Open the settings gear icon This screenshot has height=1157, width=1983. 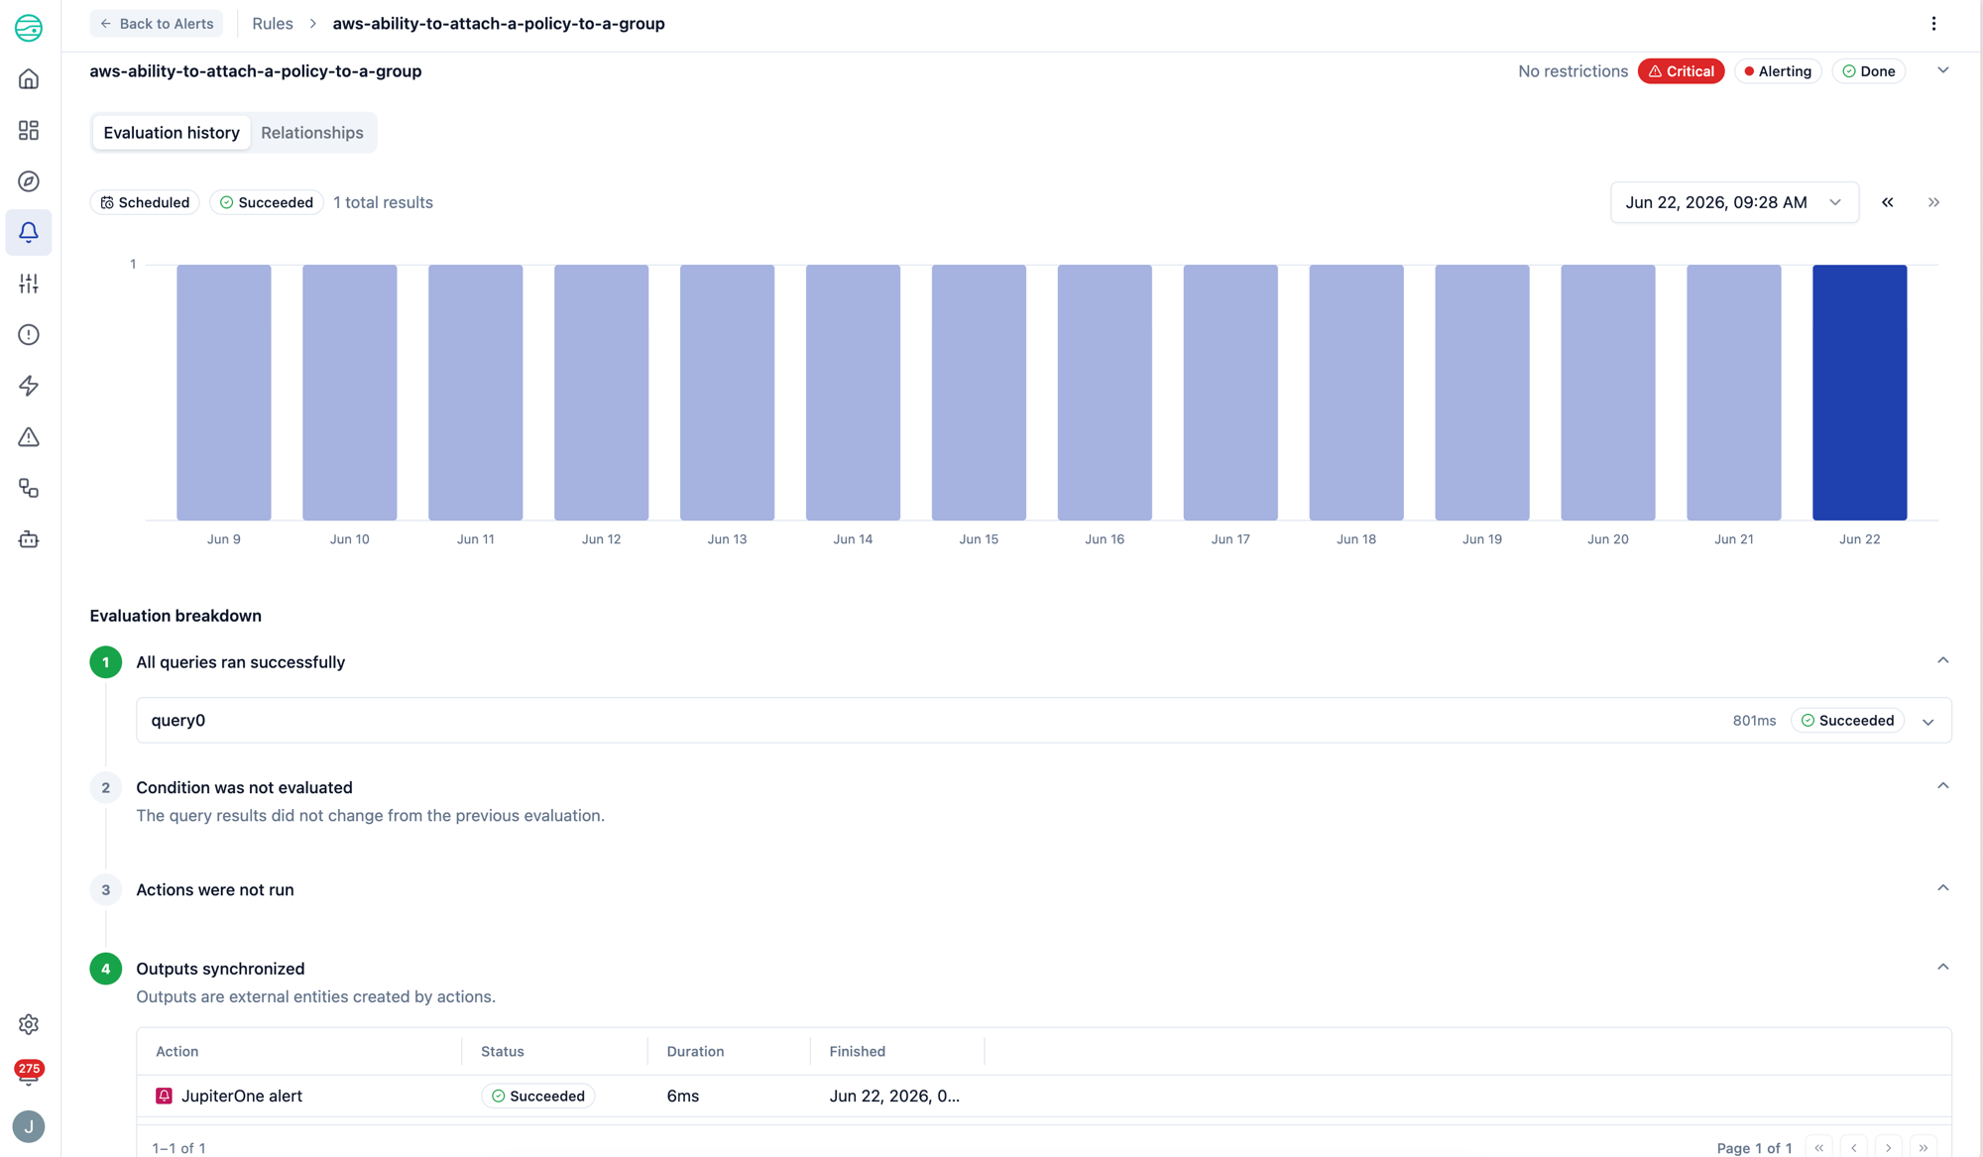point(29,1024)
